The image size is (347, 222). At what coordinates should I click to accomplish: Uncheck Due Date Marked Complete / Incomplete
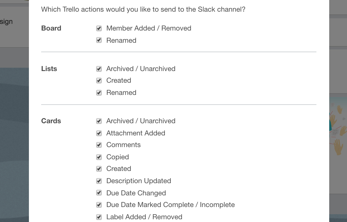pyautogui.click(x=99, y=205)
